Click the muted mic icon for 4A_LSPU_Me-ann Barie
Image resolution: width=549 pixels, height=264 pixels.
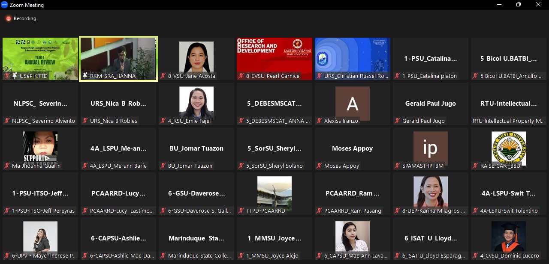[x=85, y=166]
